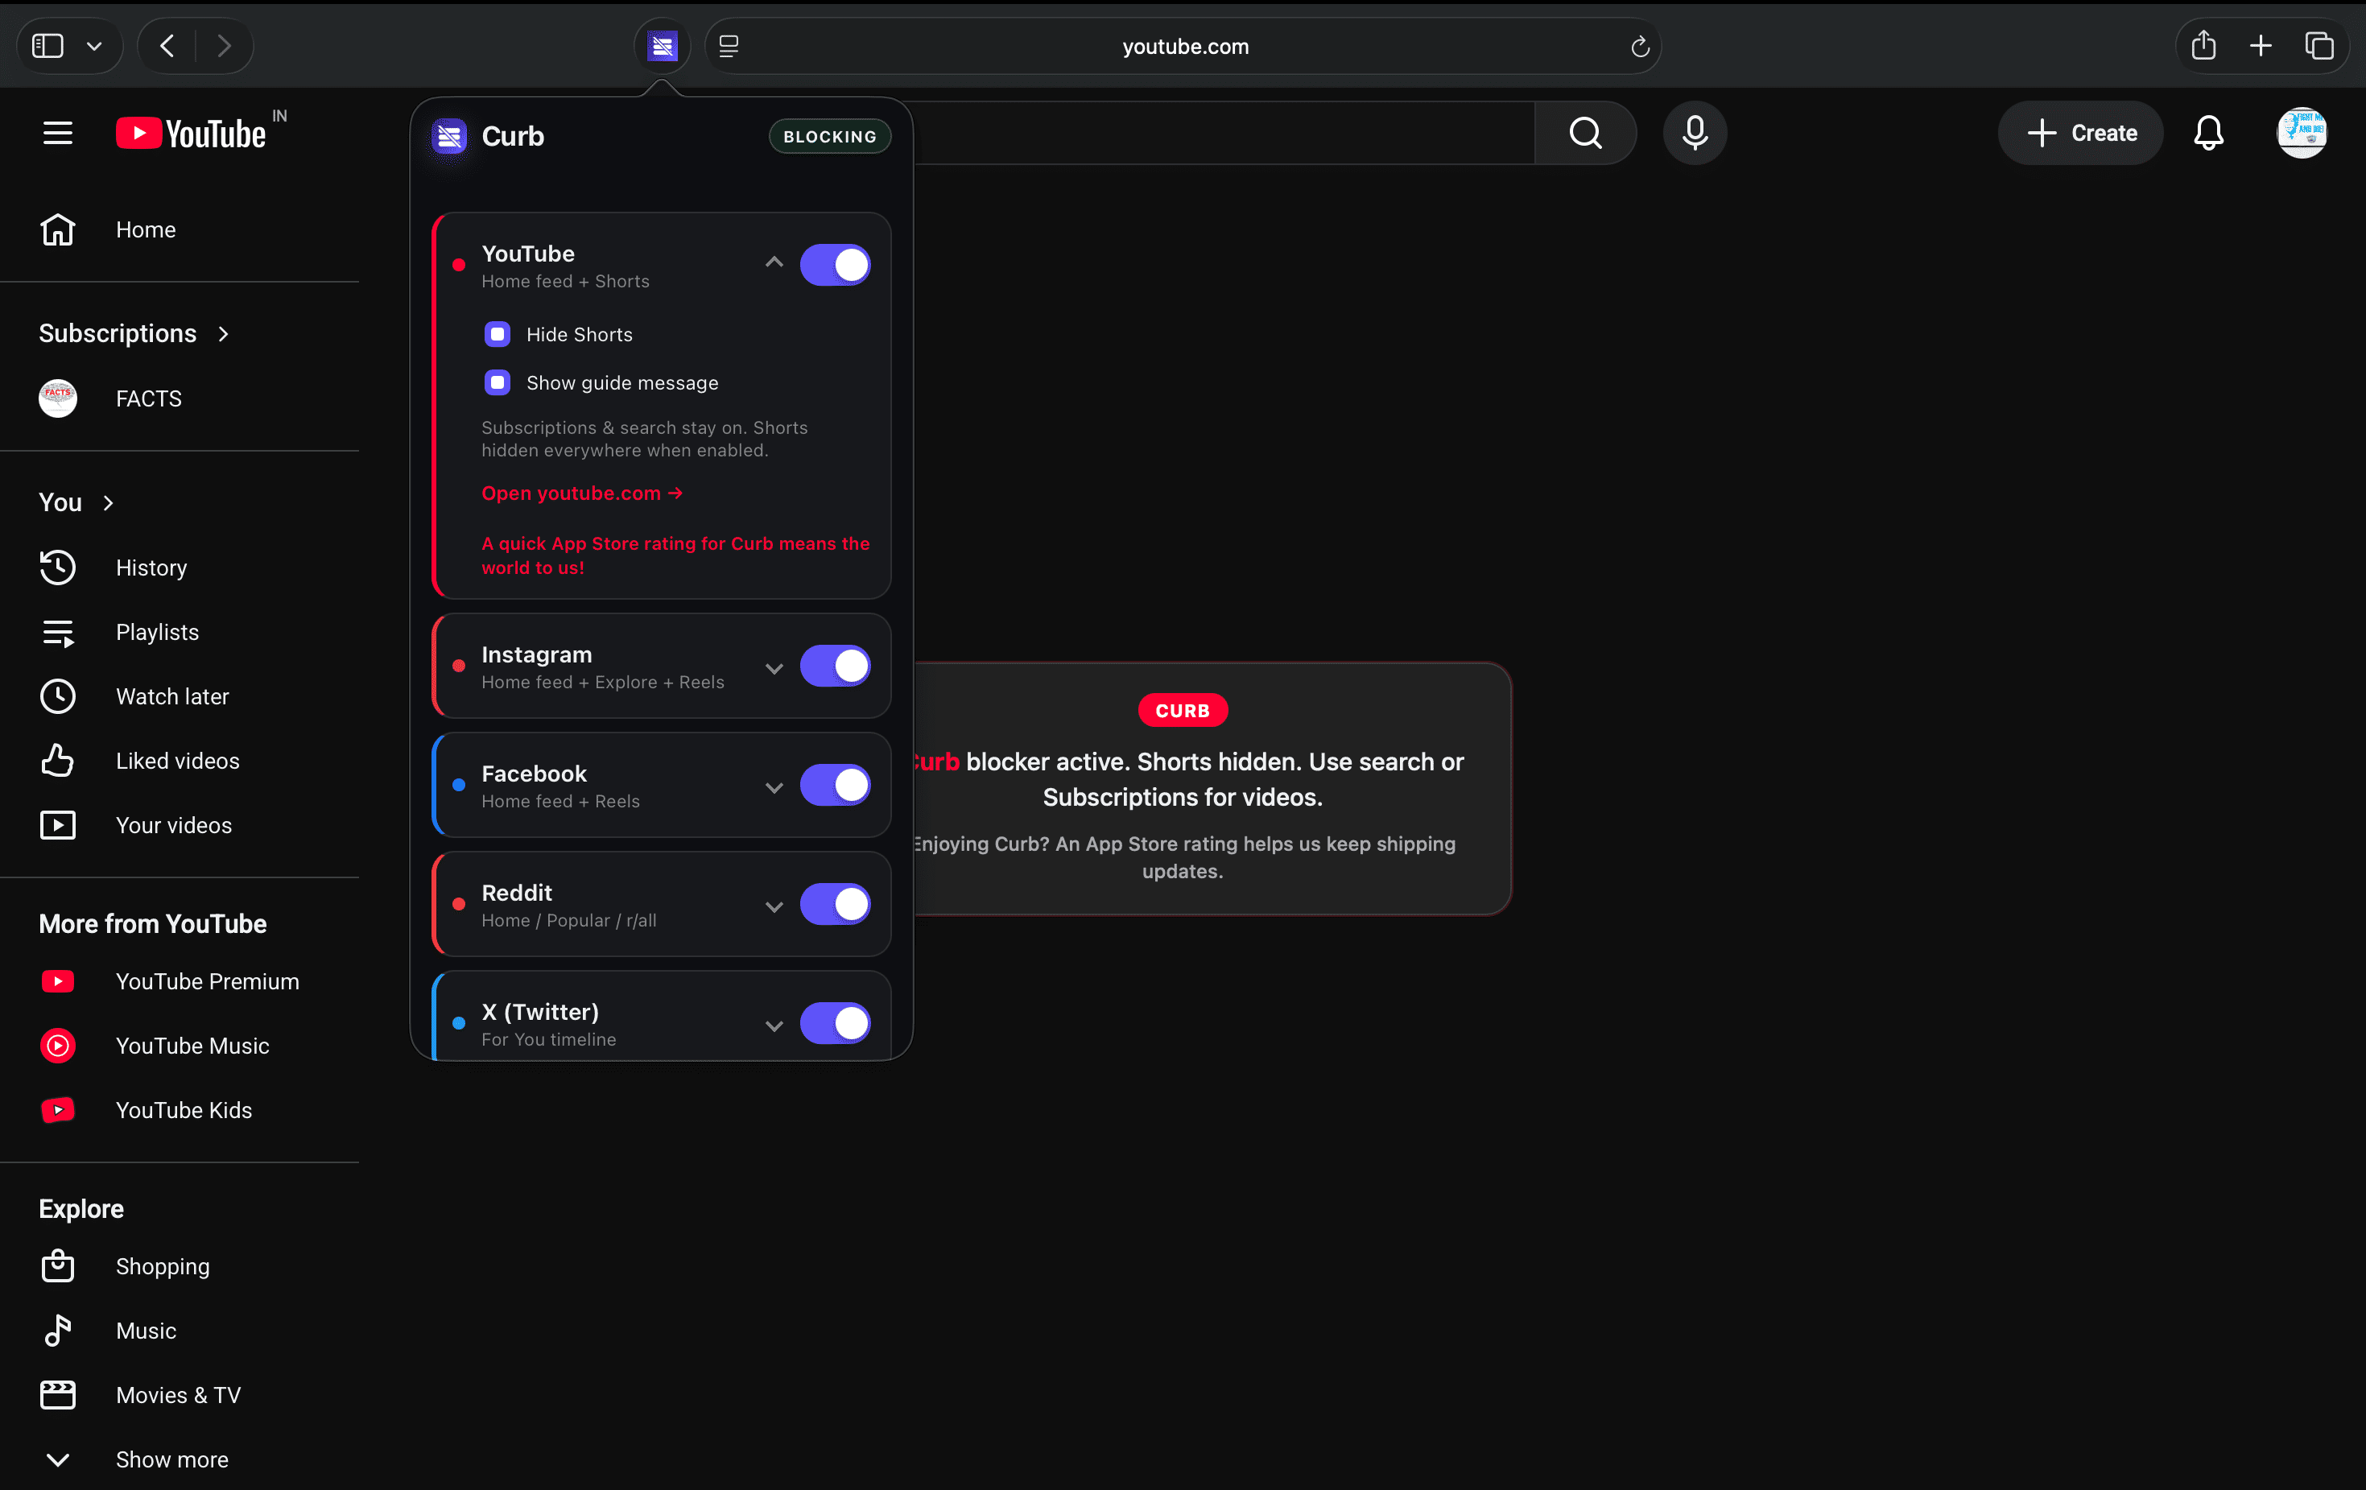Uncheck the Show guide message checkbox

coord(498,383)
